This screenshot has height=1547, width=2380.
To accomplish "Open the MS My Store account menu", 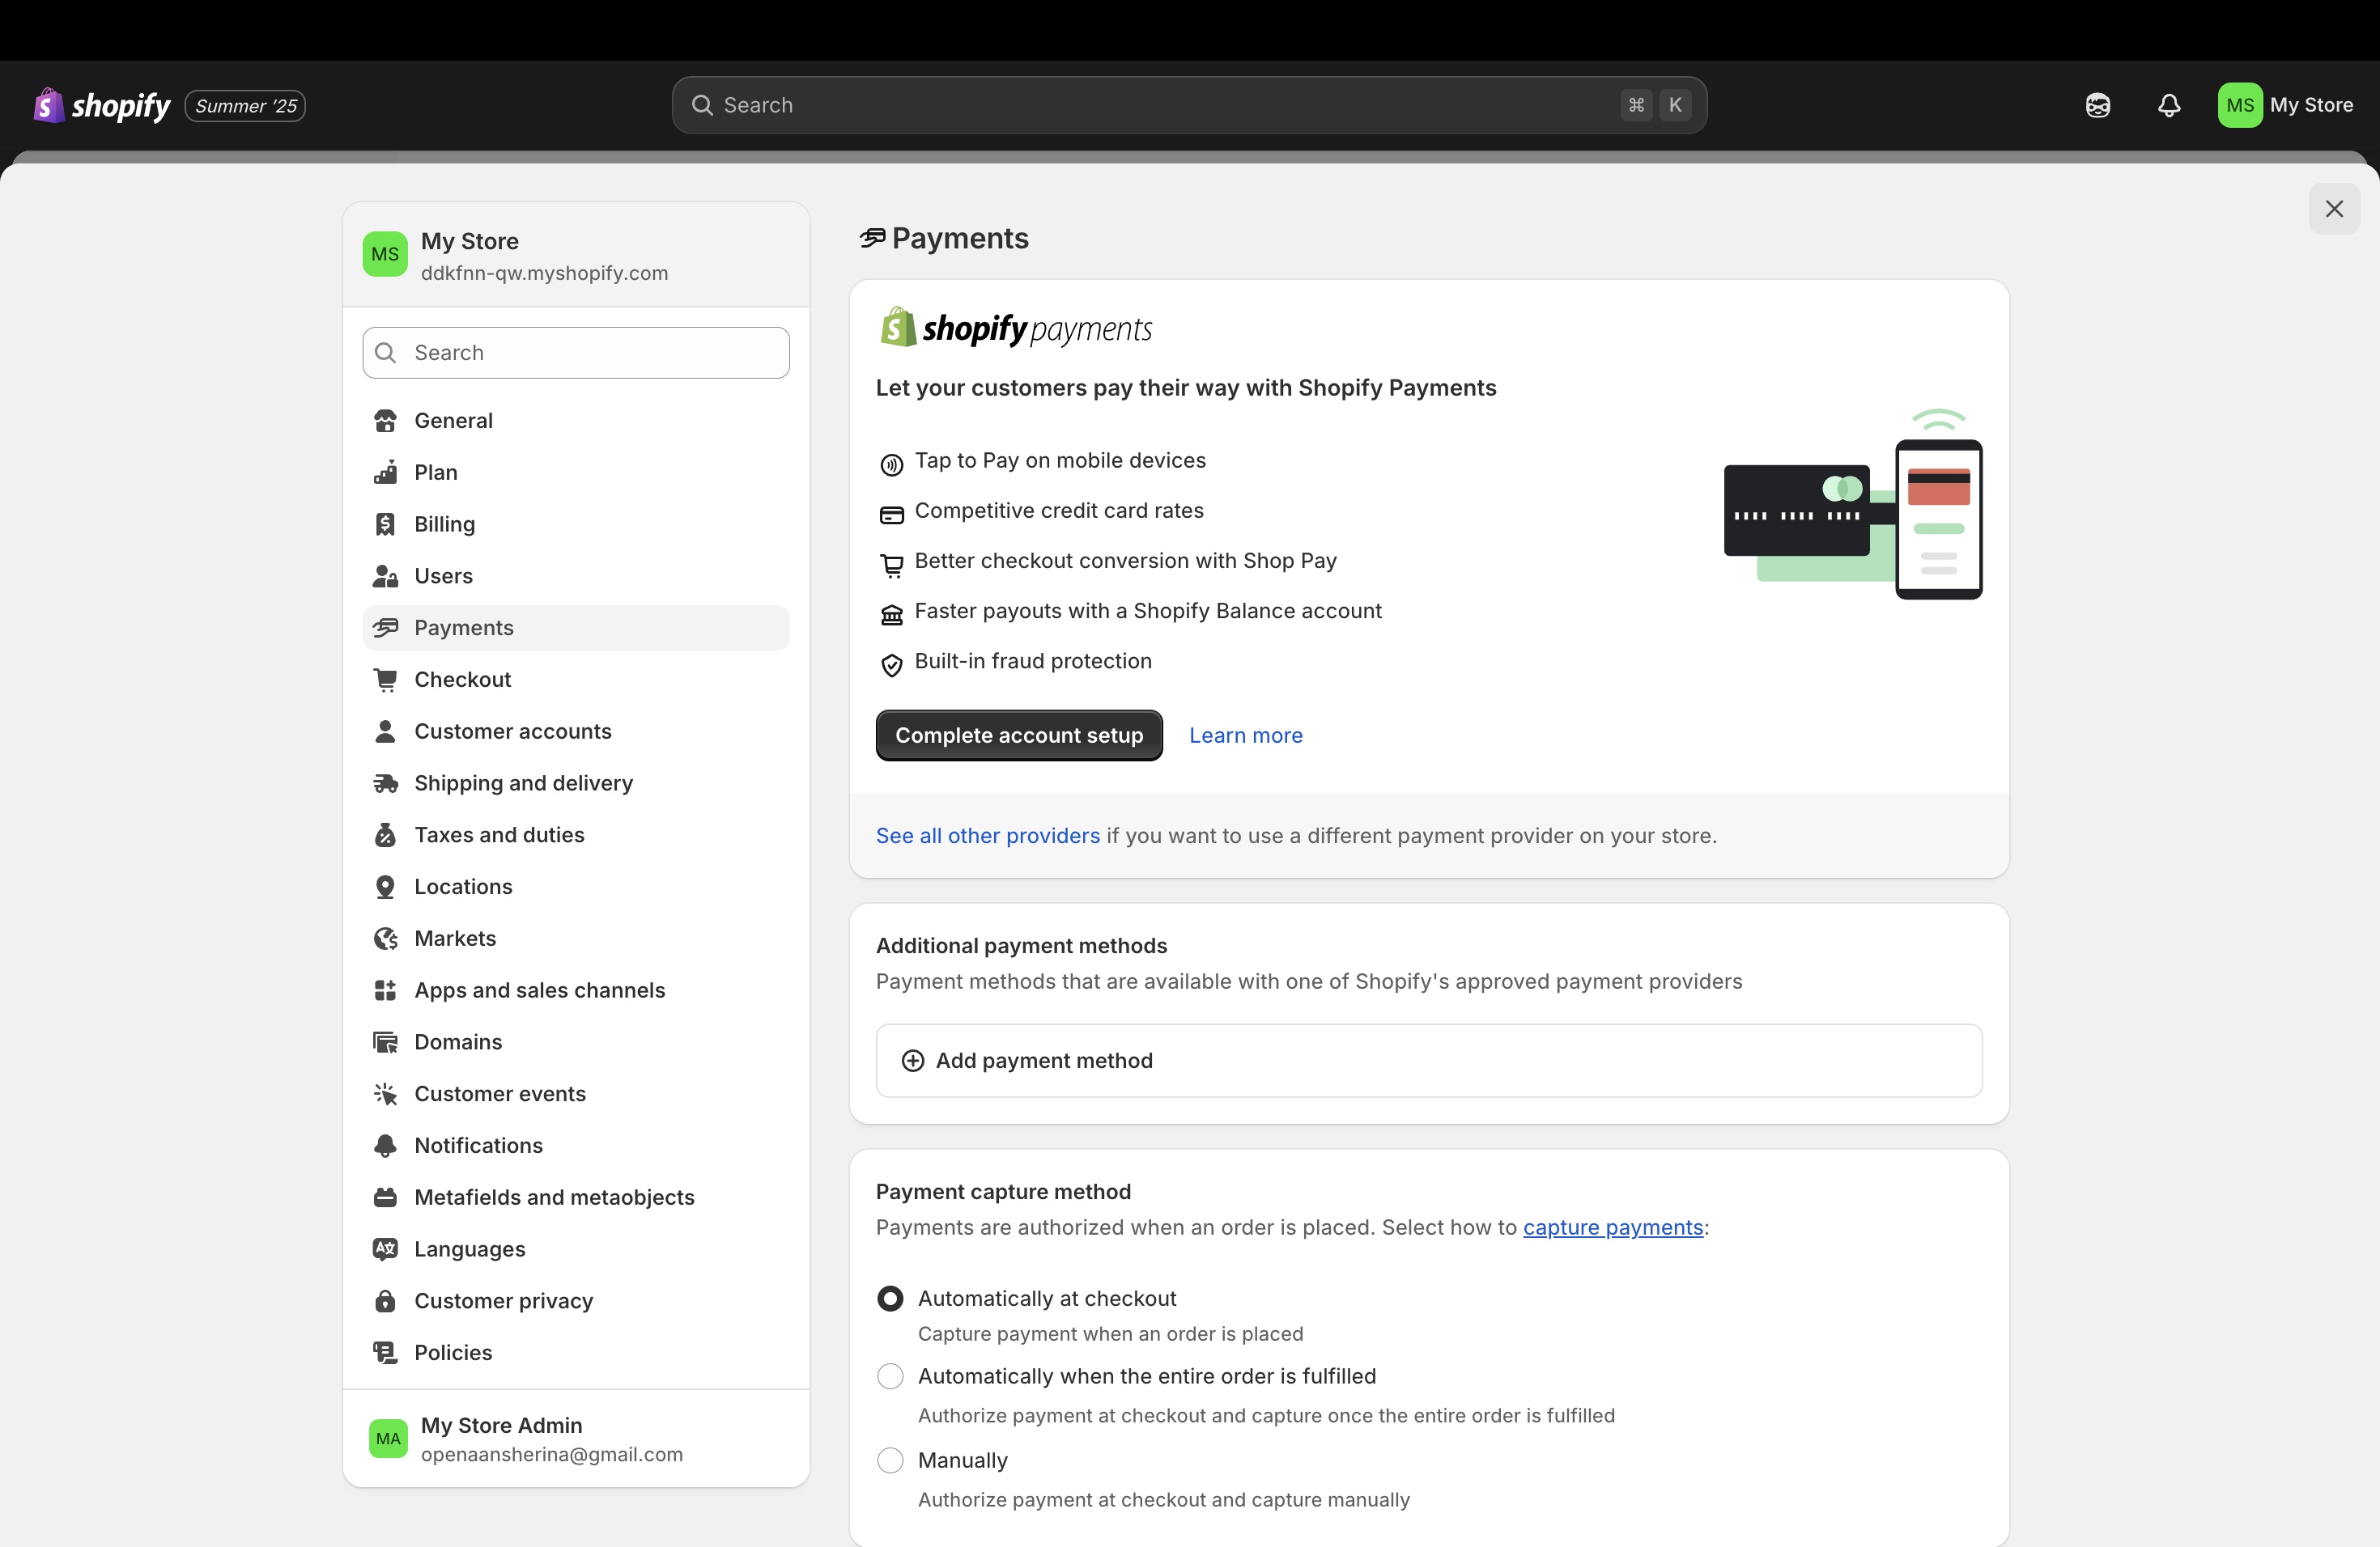I will point(2286,105).
